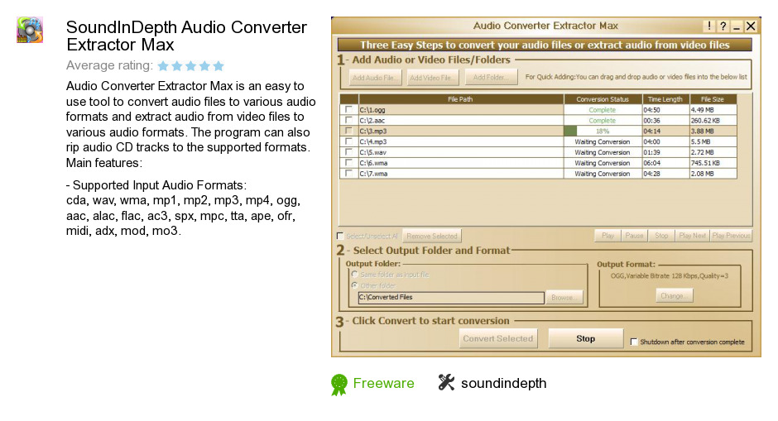Viewport: 778px width, 421px height.
Task: Click the 260.62 KB file size cell
Action: 713,121
